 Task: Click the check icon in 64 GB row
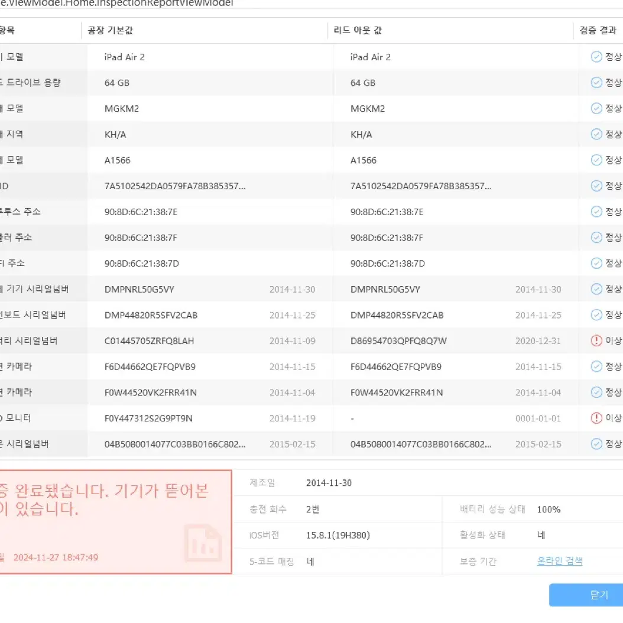pos(596,83)
